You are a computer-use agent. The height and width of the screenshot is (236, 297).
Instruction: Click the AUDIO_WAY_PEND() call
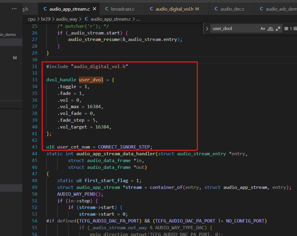(x=80, y=194)
